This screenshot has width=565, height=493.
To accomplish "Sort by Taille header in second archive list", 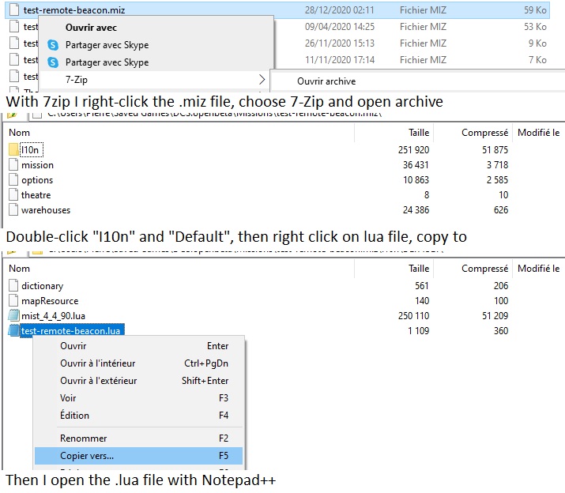I will tap(419, 269).
